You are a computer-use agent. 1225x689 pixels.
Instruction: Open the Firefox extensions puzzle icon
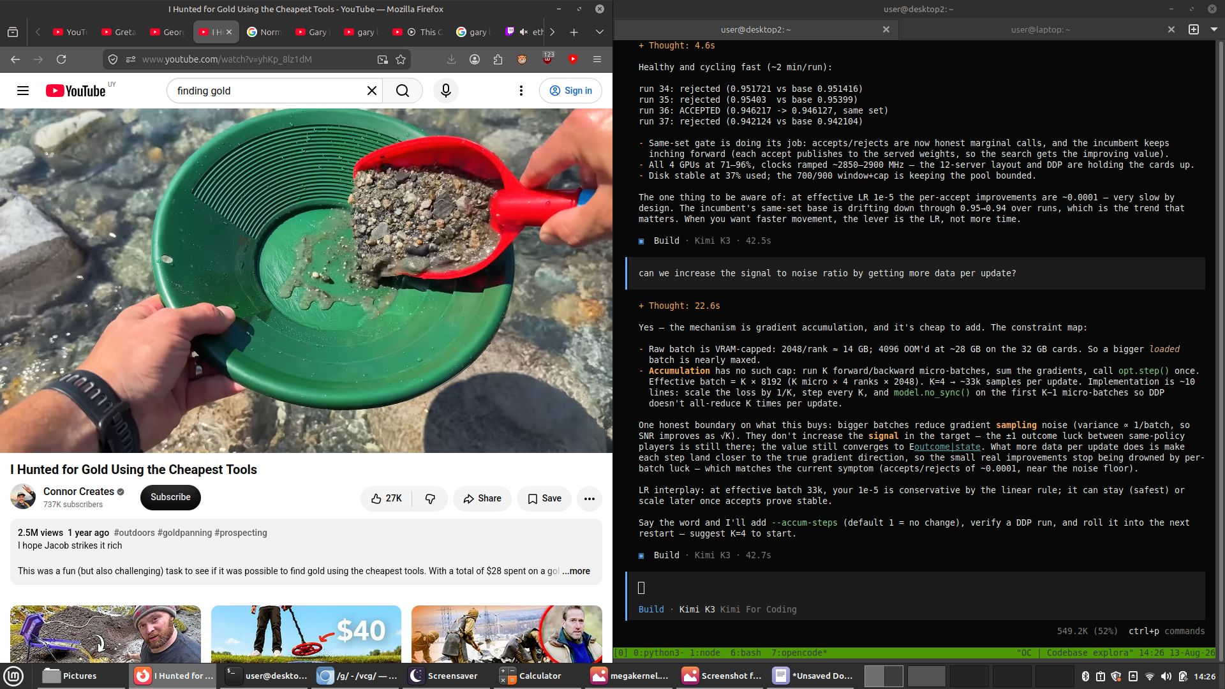[x=498, y=59]
